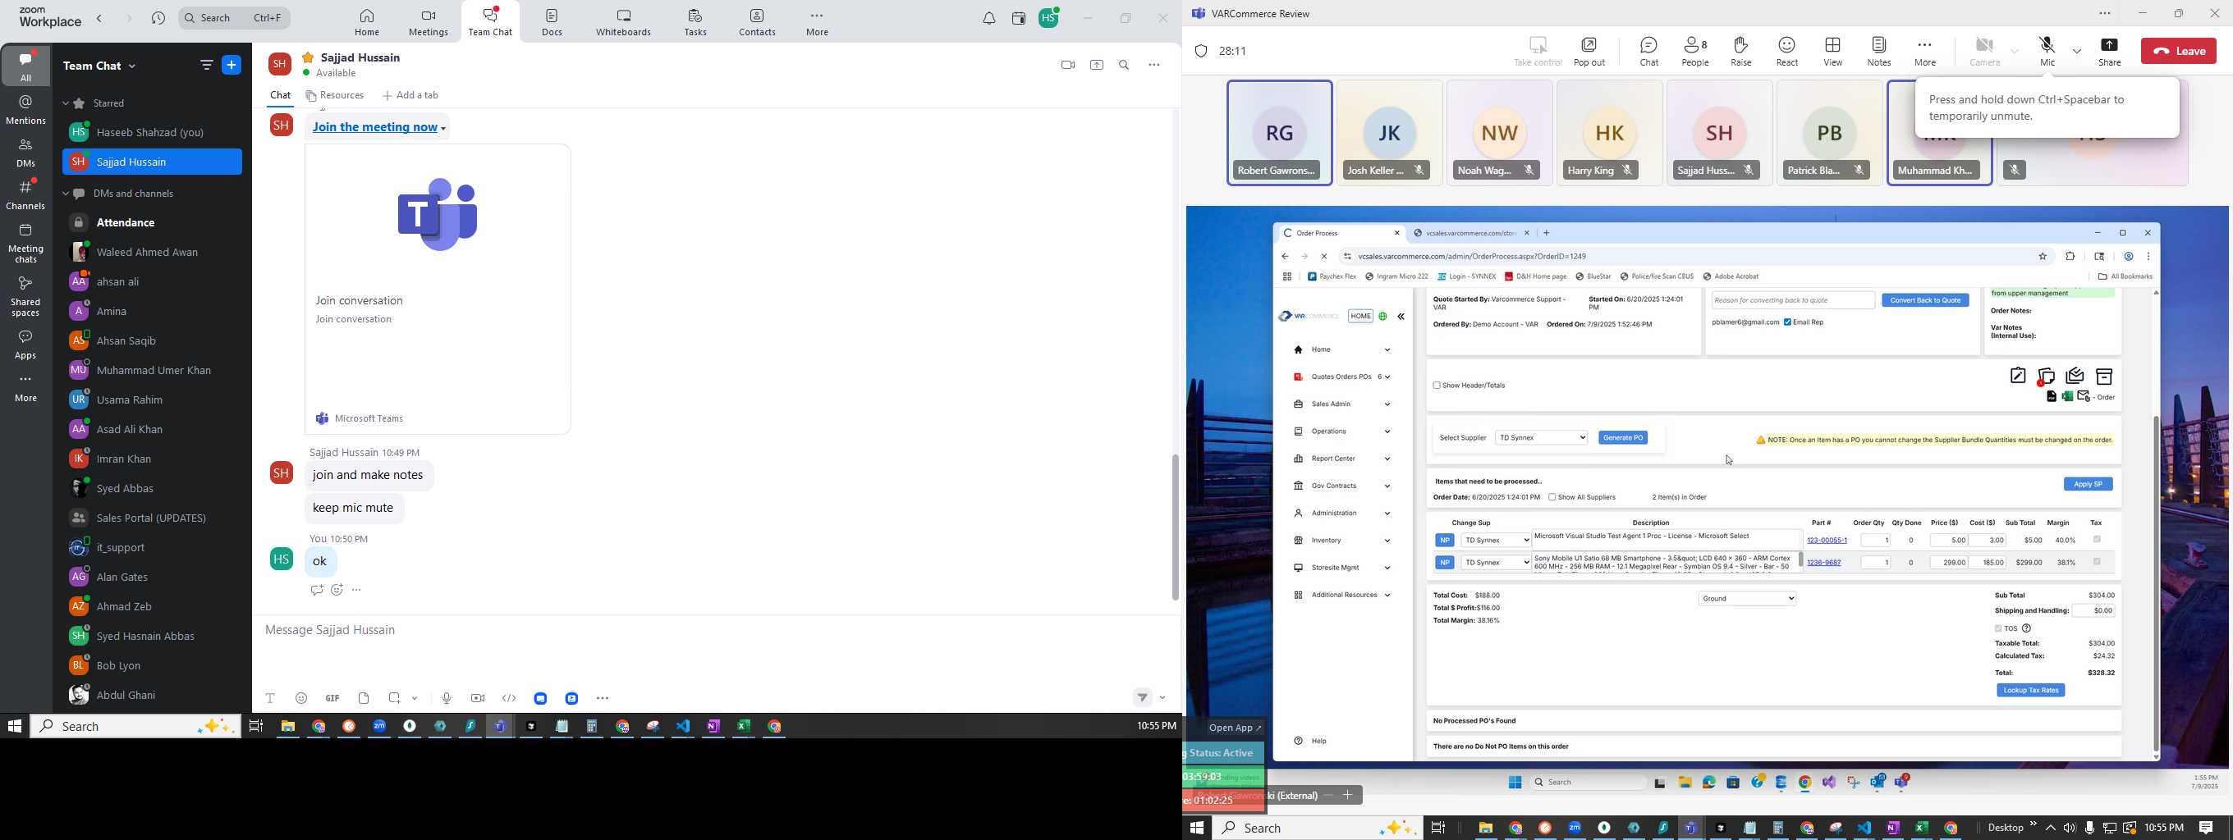Open Mentions in the Zoom sidebar

coord(26,110)
